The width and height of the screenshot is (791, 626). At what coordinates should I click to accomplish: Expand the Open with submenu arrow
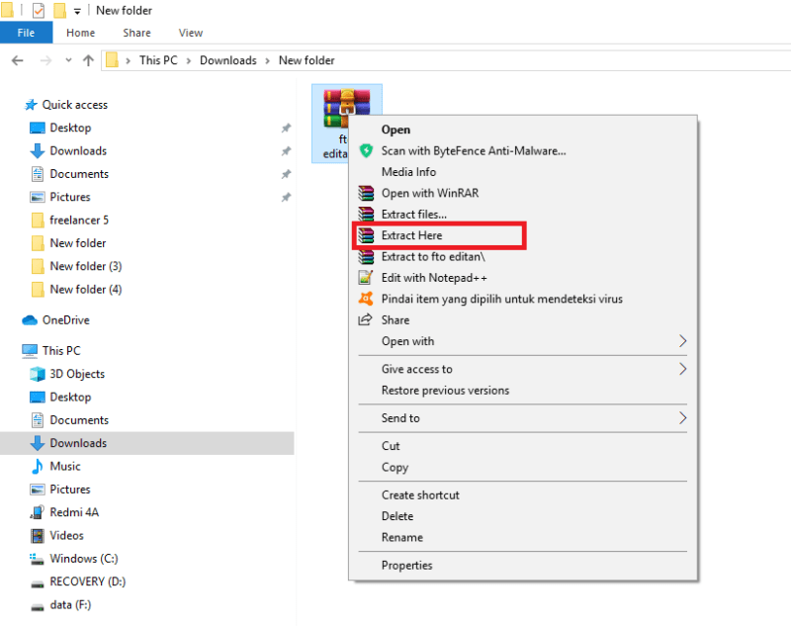pos(682,341)
